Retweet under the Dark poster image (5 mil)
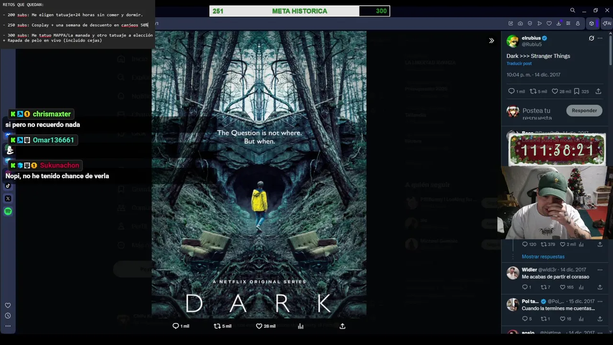The image size is (613, 345). (222, 326)
